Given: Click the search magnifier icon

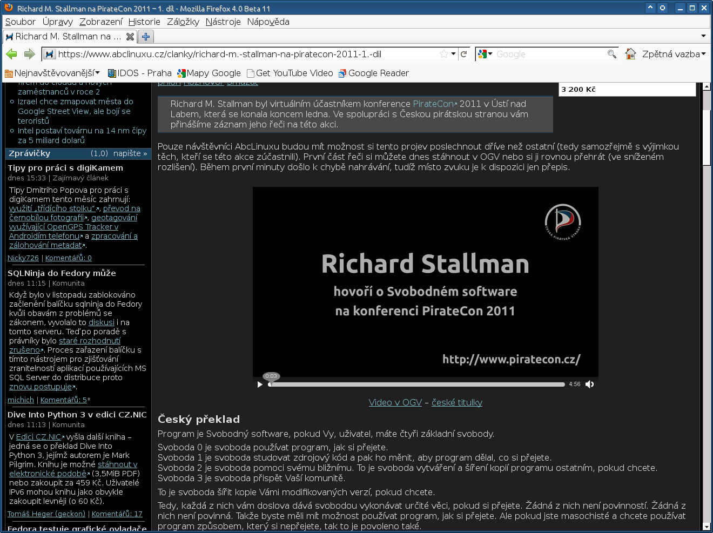Looking at the screenshot, I should (x=611, y=54).
